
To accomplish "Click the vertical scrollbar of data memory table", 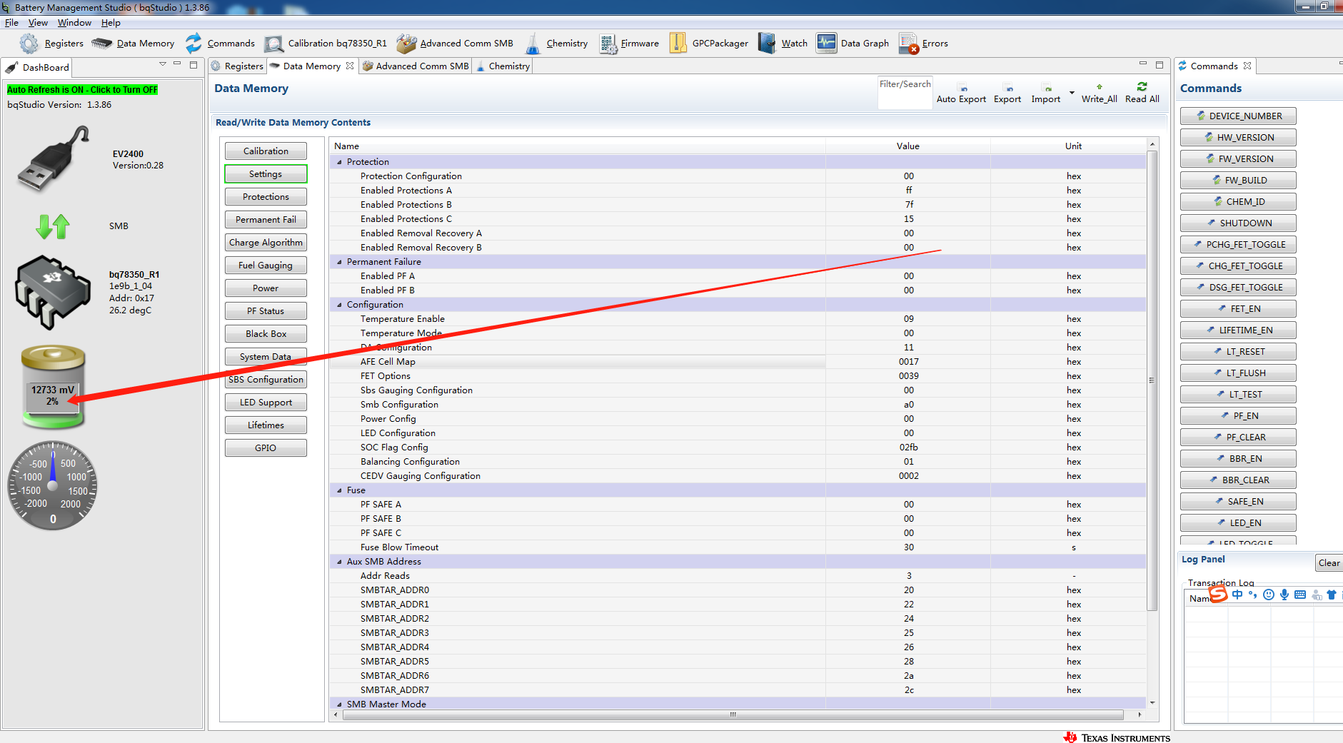I will click(1152, 381).
